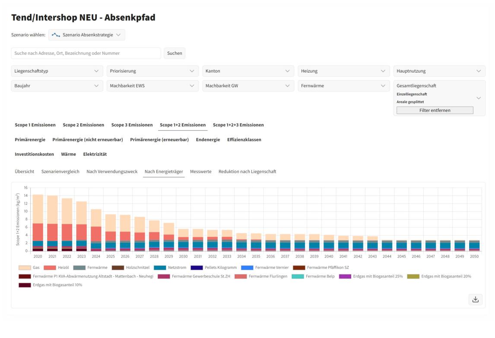Viewport: 495px width, 338px height.
Task: Open the Heizung filter dropdown
Action: tap(343, 71)
